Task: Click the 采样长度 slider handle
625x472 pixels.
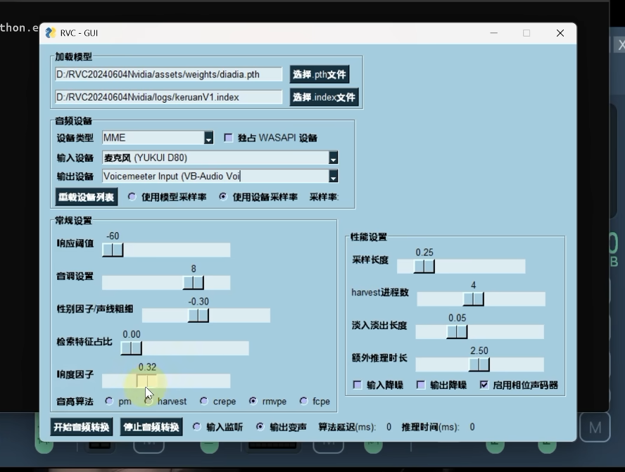Action: (x=424, y=267)
